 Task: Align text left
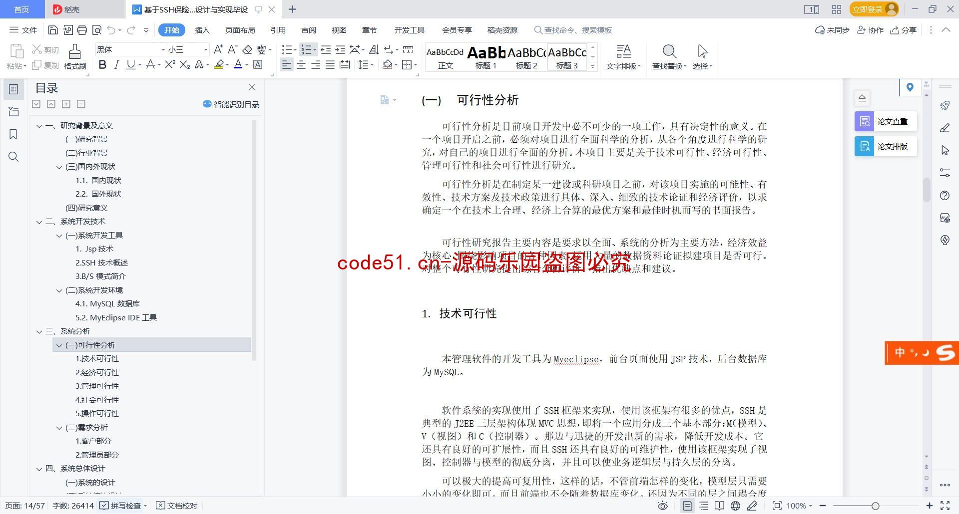coord(286,64)
